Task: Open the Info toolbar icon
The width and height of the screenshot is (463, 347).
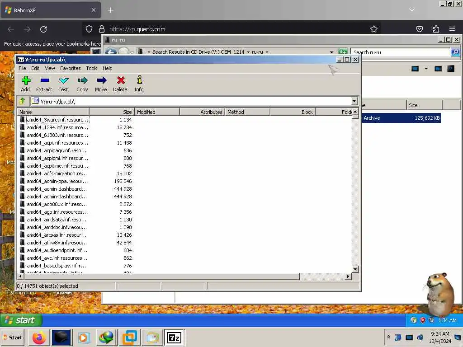Action: [139, 84]
